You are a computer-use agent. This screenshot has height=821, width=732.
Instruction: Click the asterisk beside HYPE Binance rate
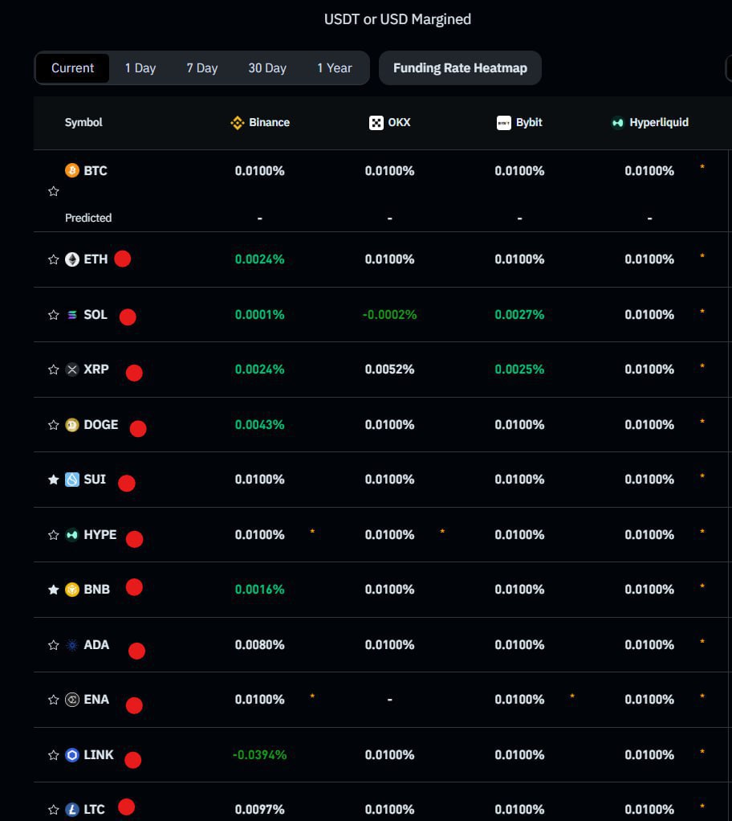312,532
